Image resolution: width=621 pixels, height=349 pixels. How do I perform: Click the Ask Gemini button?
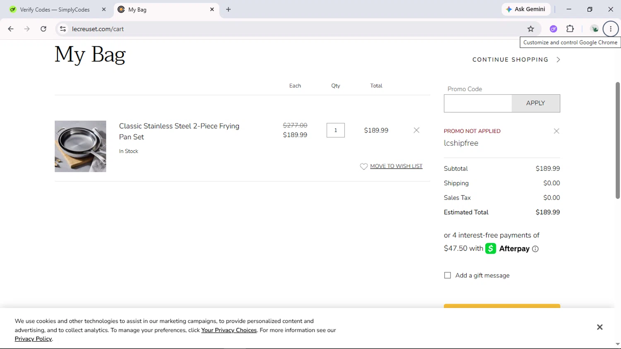(x=526, y=9)
